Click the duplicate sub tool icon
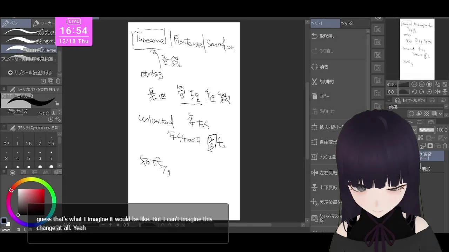Image resolution: width=449 pixels, height=252 pixels. pyautogui.click(x=51, y=81)
